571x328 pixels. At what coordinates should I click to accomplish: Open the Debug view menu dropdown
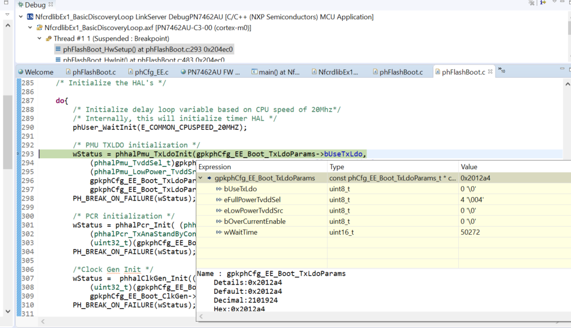point(554,2)
